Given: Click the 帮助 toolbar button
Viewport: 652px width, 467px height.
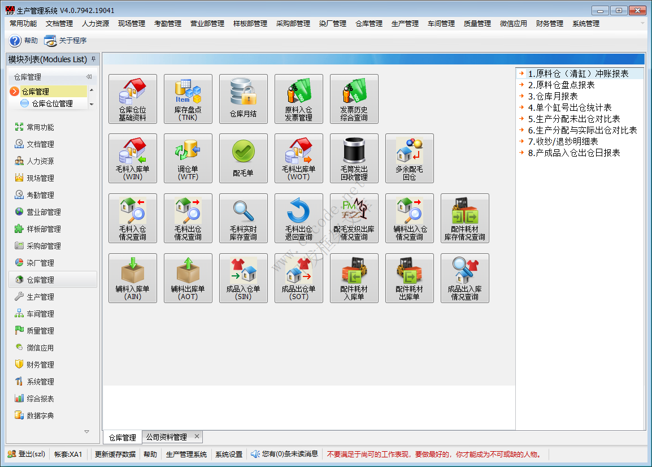Looking at the screenshot, I should [24, 40].
